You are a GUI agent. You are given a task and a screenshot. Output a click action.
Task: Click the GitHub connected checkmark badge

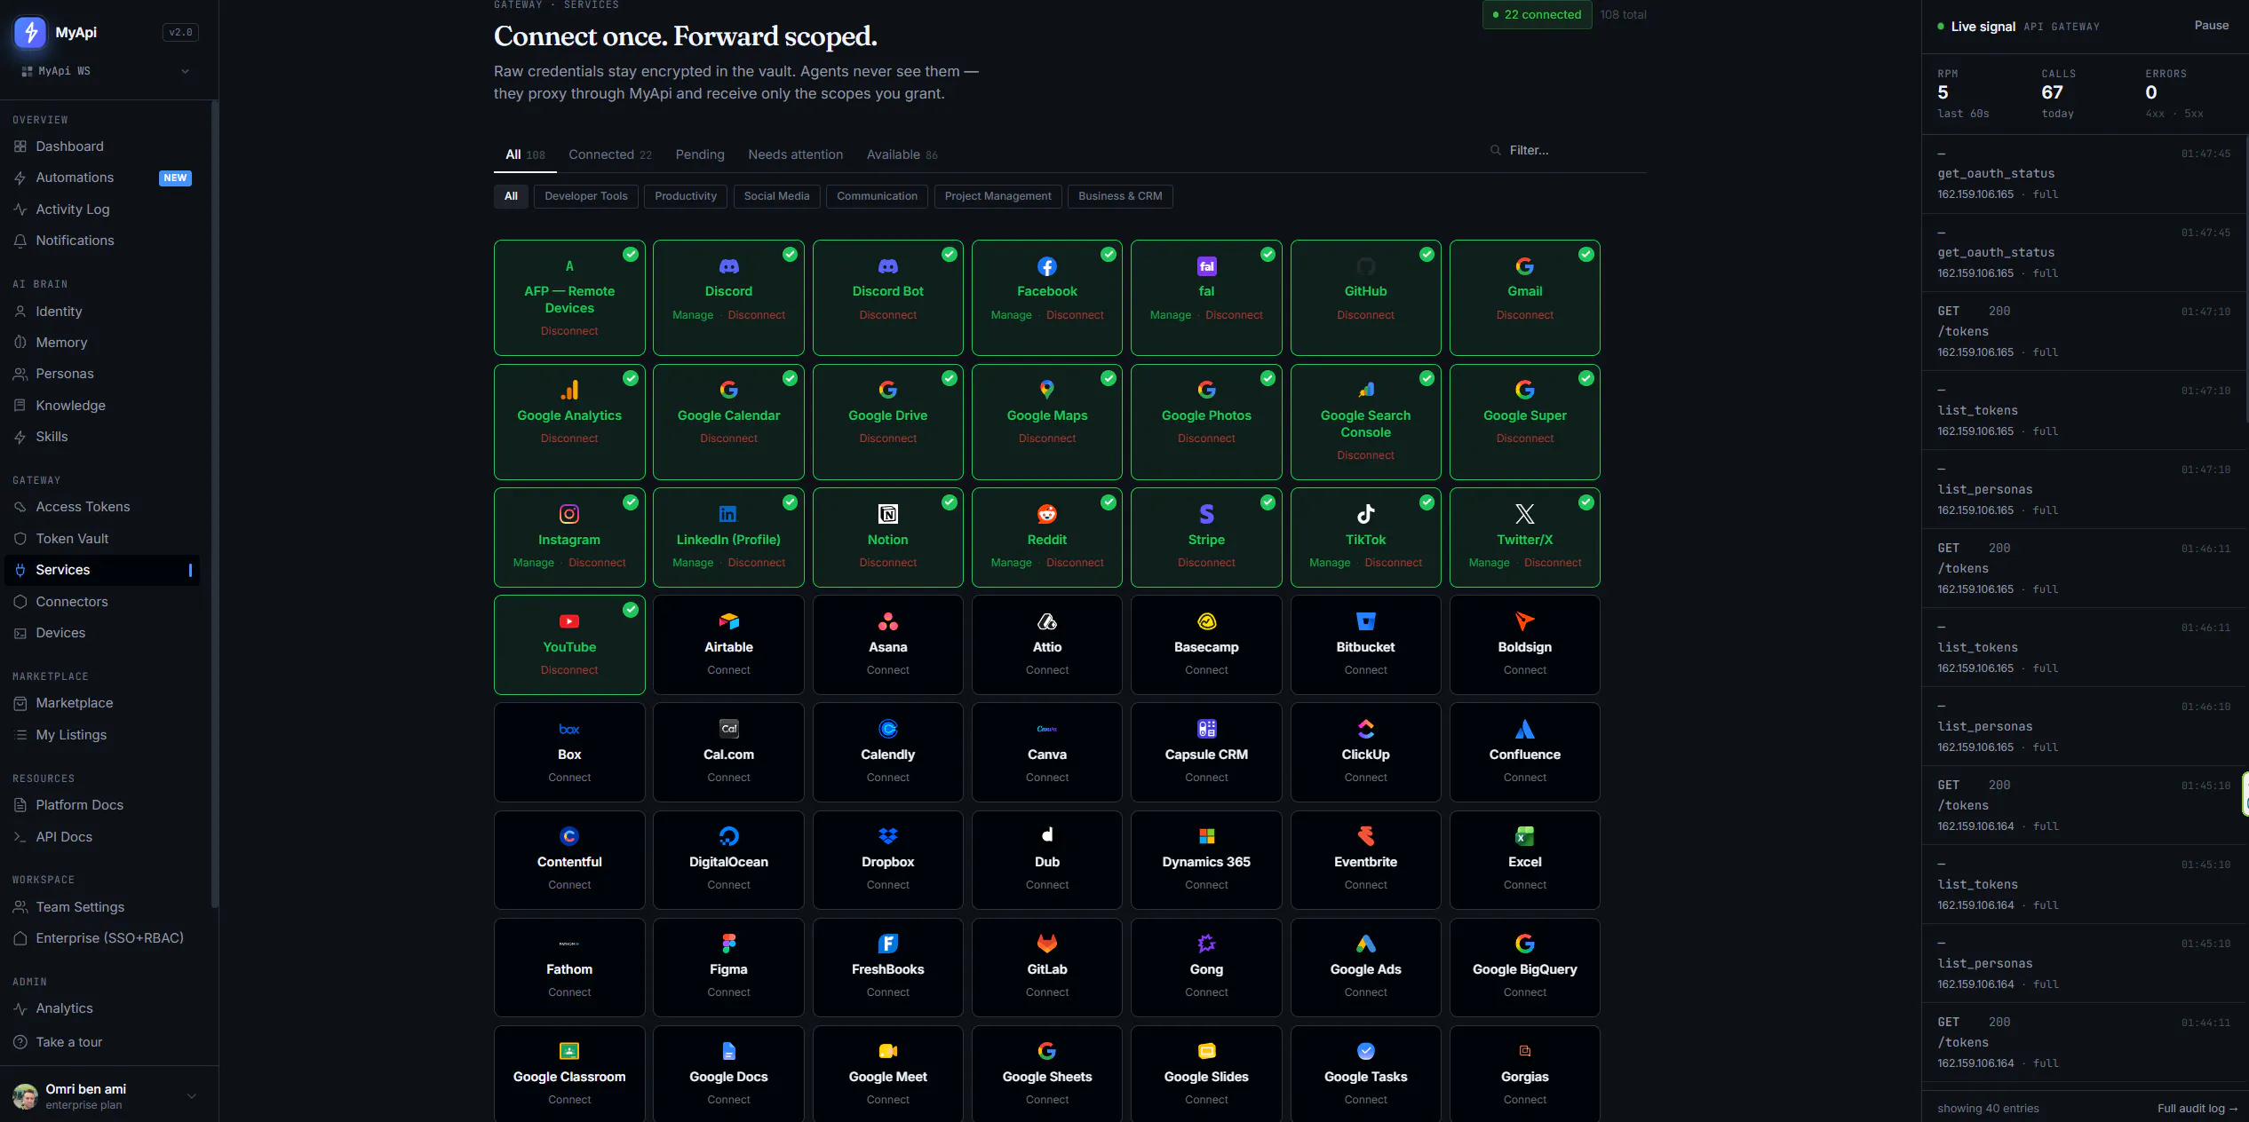(x=1426, y=255)
